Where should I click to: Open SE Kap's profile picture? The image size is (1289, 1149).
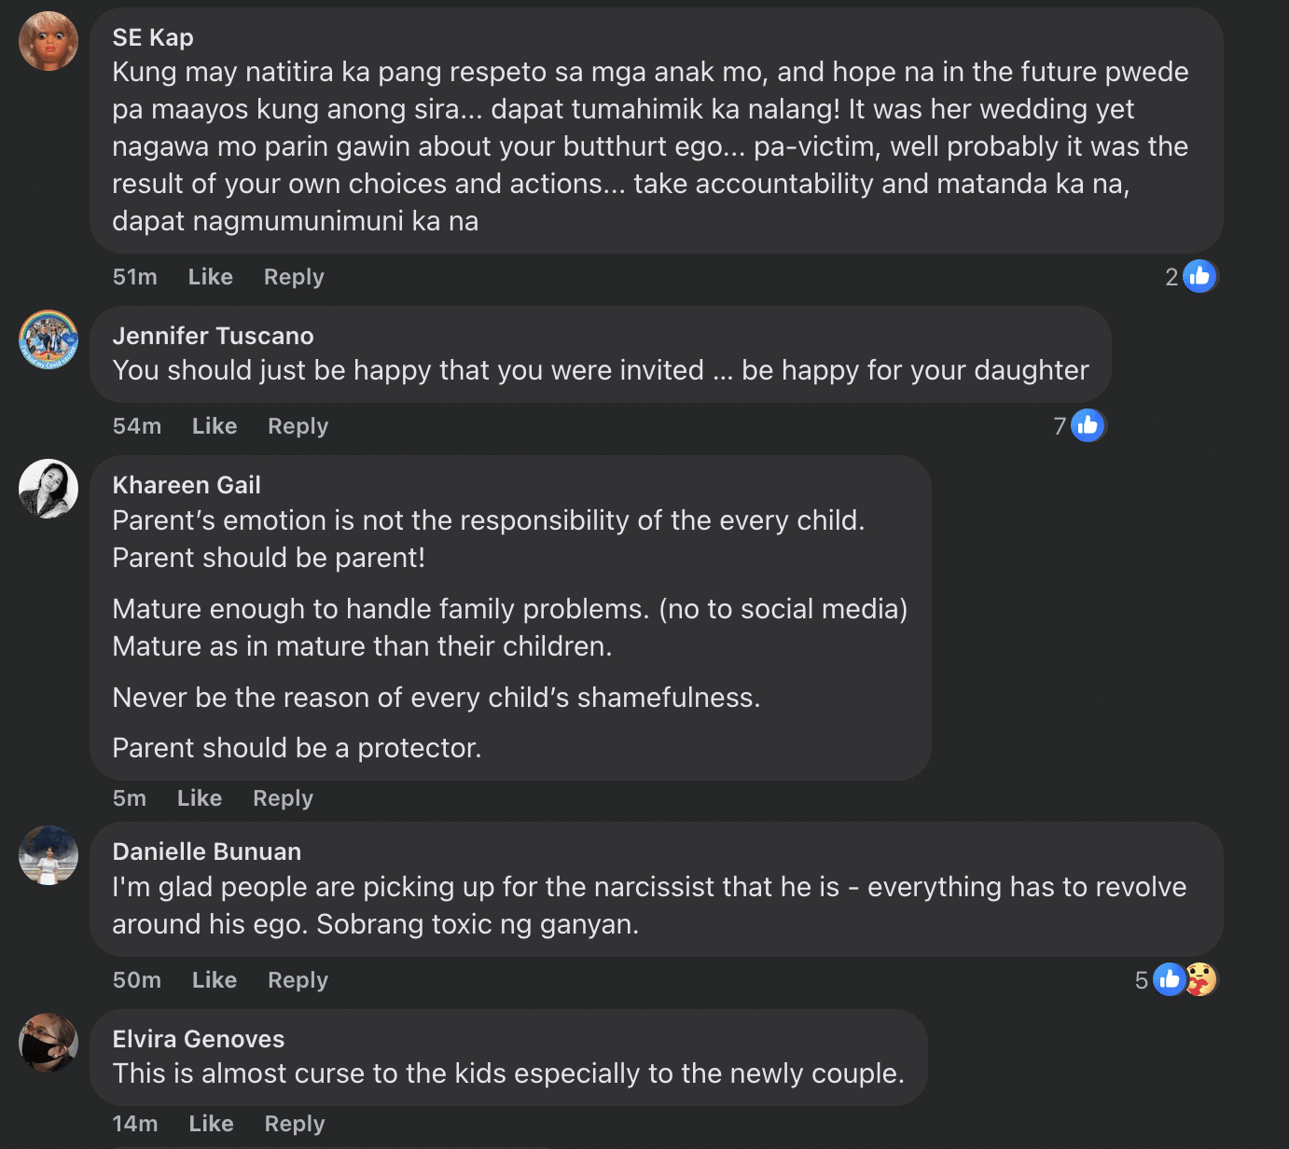49,41
